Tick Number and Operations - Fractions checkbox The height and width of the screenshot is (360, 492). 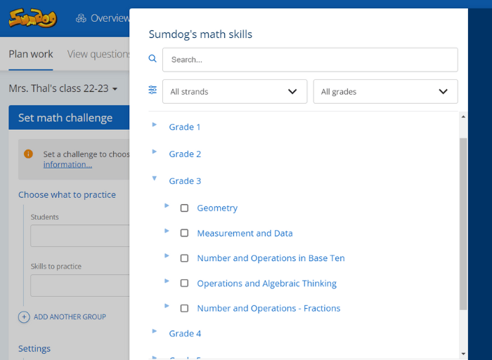coord(184,308)
